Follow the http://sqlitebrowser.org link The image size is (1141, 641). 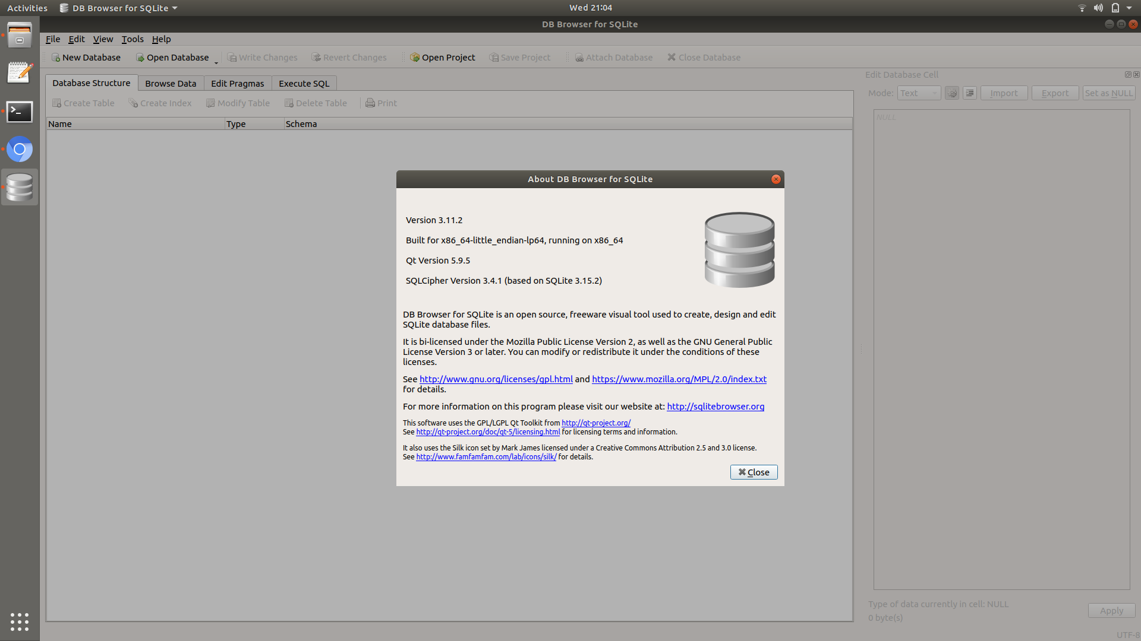pos(716,406)
